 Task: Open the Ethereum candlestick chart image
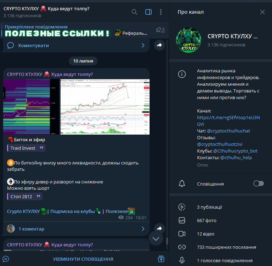point(105,107)
